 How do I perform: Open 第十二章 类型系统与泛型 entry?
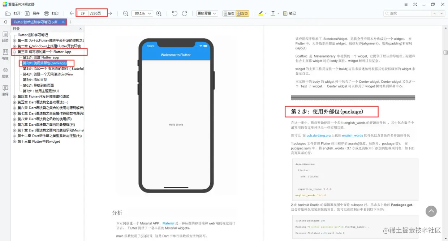pyautogui.click(x=49, y=136)
